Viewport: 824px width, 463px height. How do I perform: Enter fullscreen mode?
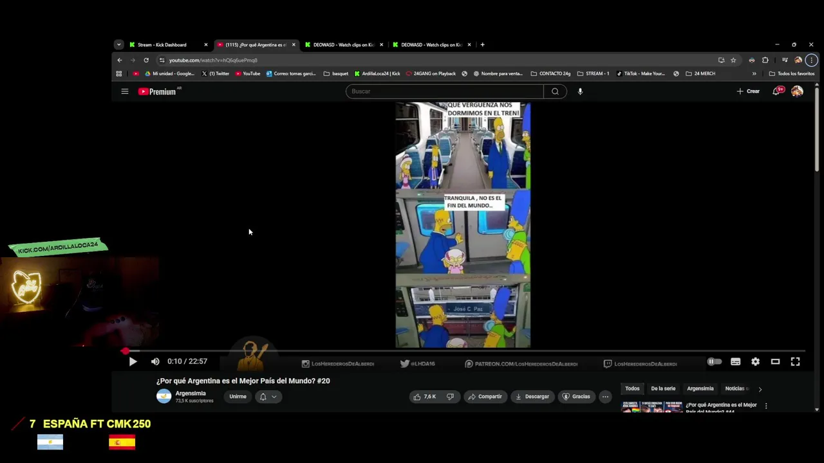pos(795,361)
